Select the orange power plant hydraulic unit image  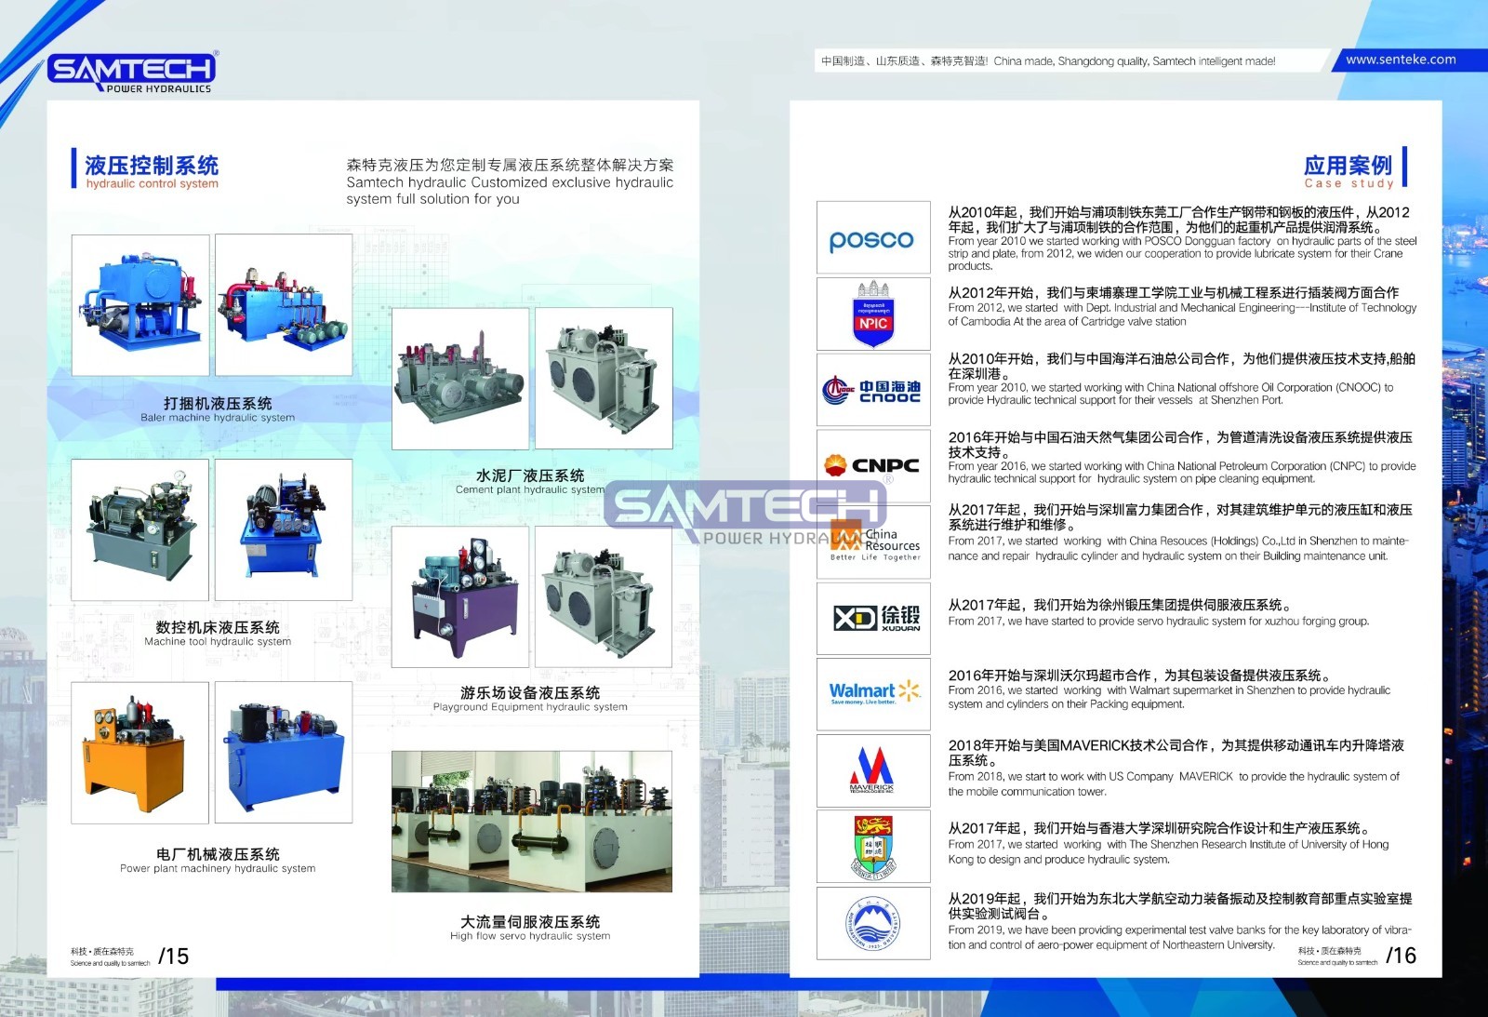pyautogui.click(x=140, y=752)
